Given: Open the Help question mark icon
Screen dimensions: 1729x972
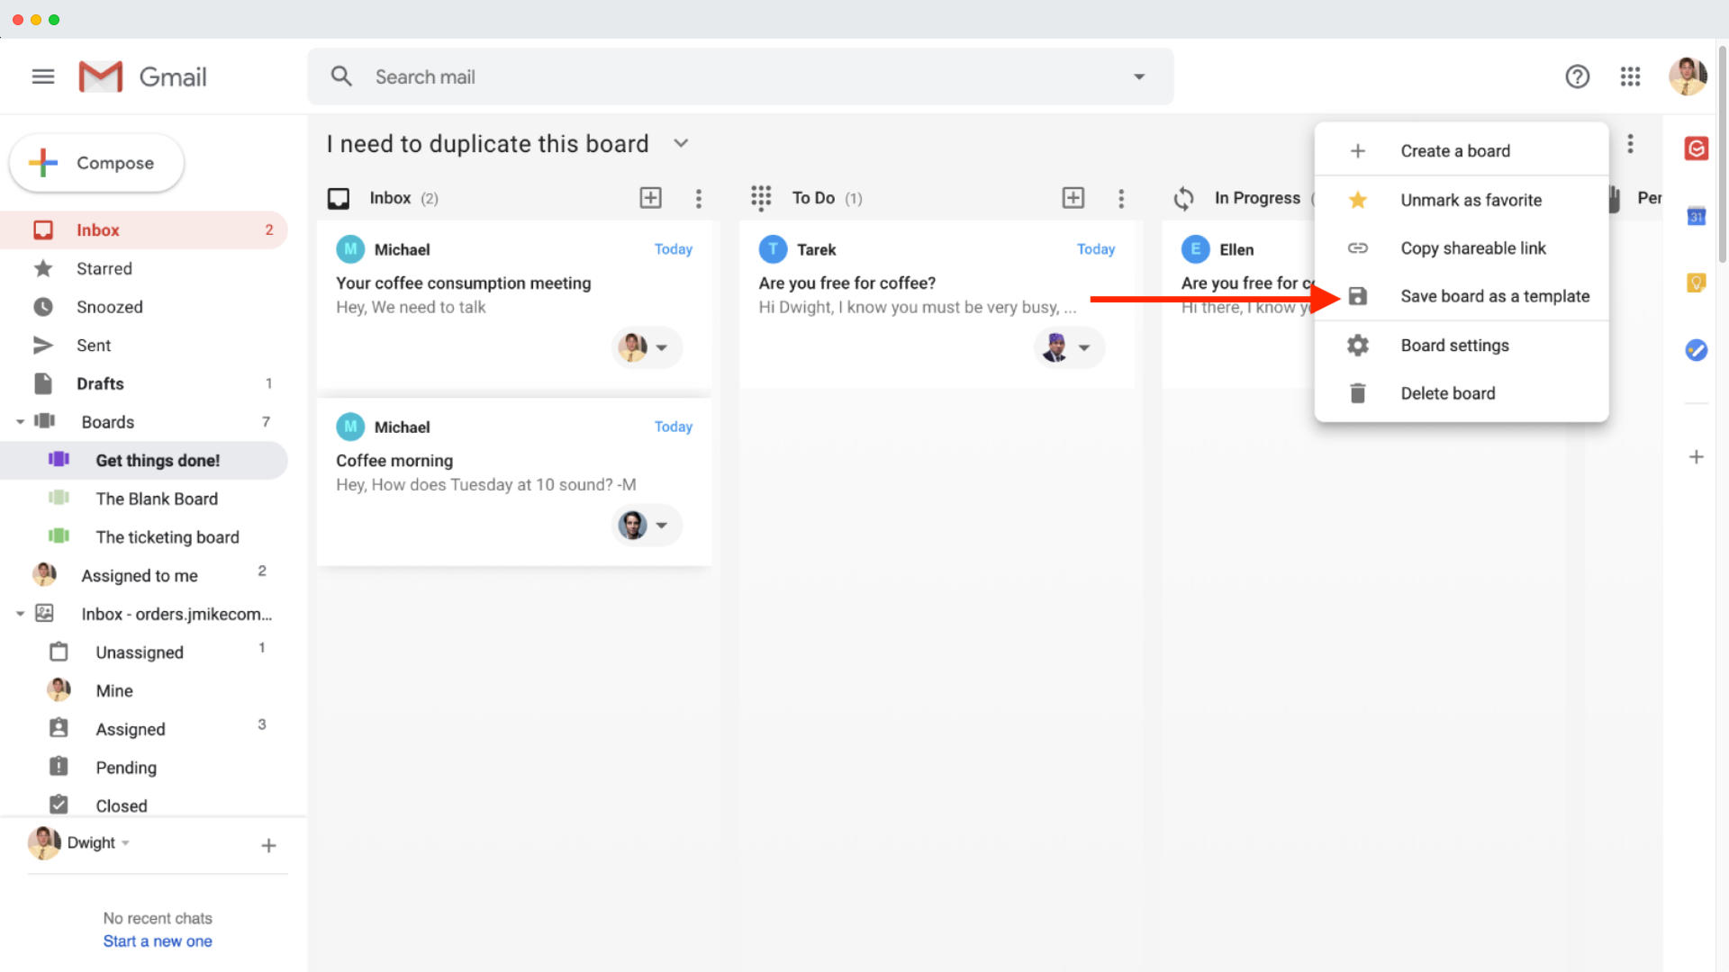Looking at the screenshot, I should pos(1577,76).
